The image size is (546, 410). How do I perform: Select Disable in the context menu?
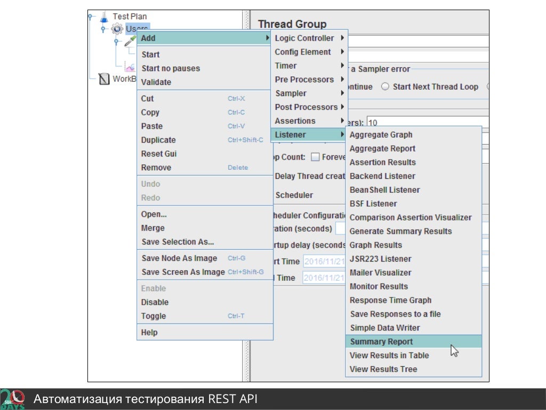205,302
